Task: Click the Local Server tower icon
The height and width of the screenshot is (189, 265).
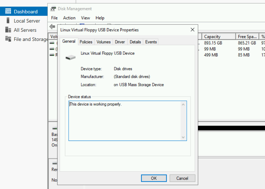Action: click(8, 20)
